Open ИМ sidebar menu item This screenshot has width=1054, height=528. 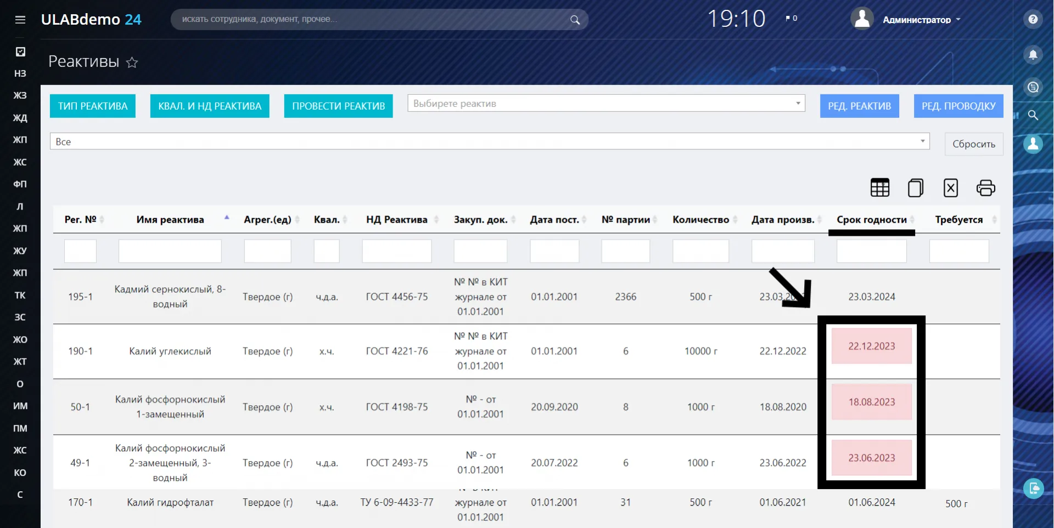pos(20,406)
